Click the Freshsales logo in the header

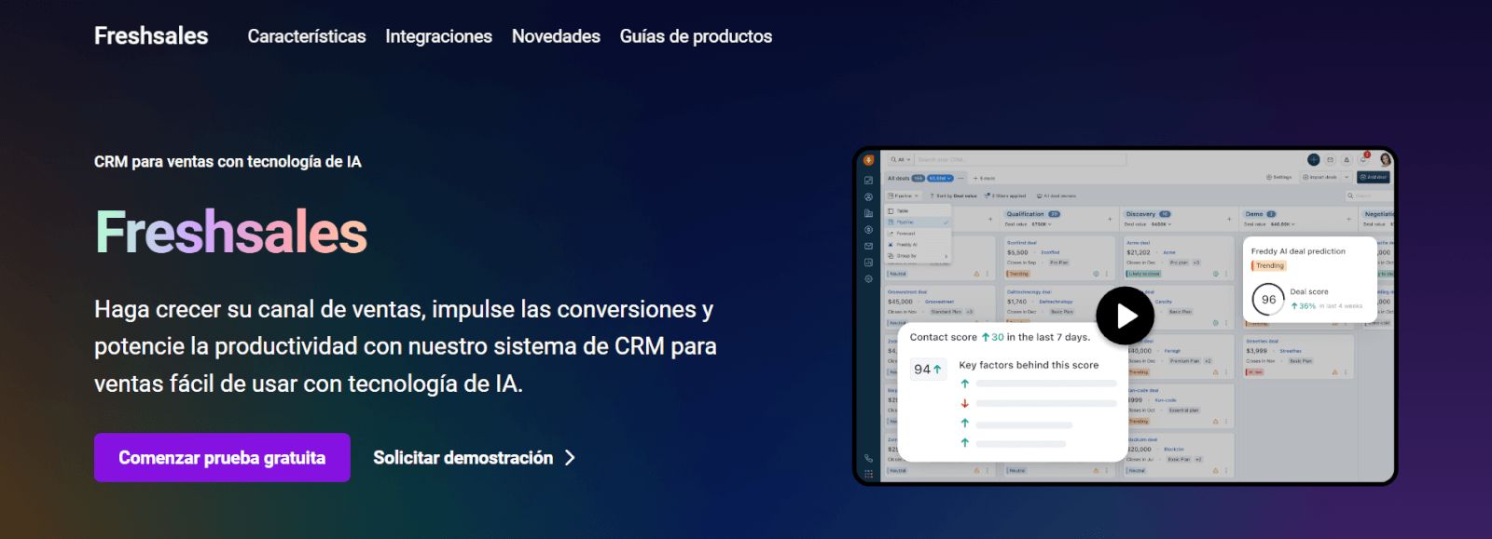tap(151, 36)
